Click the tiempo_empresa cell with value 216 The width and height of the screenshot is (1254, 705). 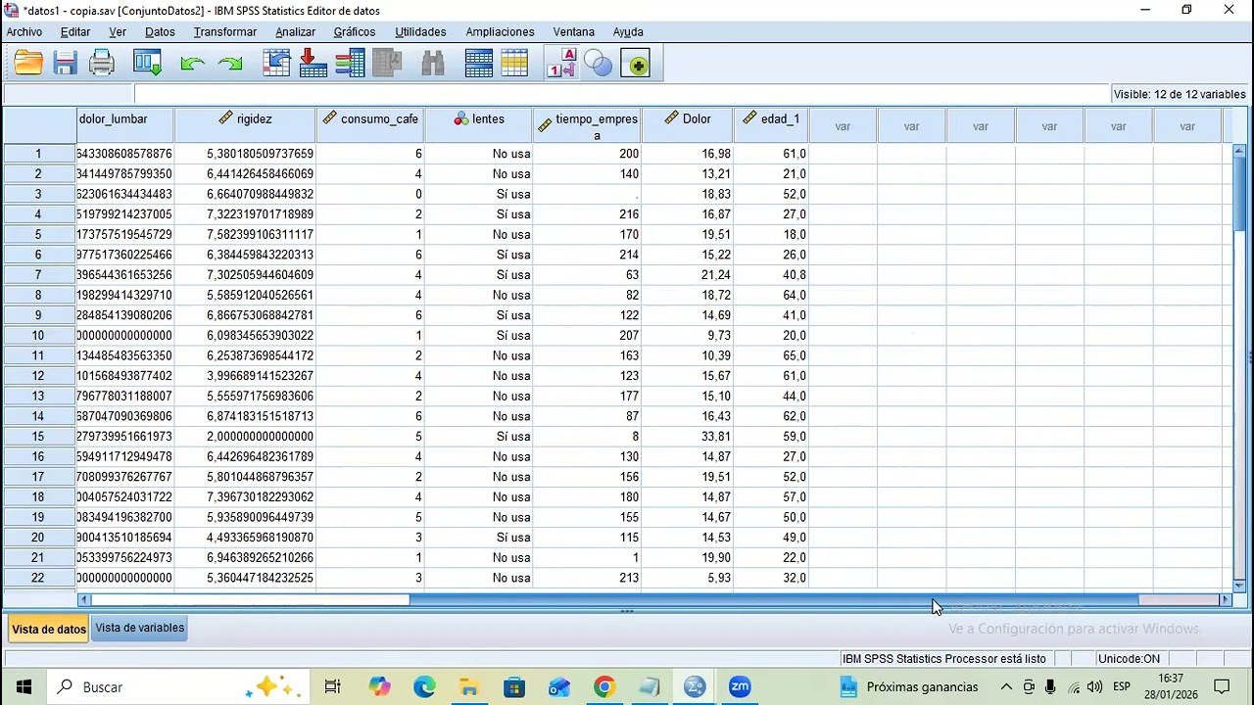(x=587, y=214)
